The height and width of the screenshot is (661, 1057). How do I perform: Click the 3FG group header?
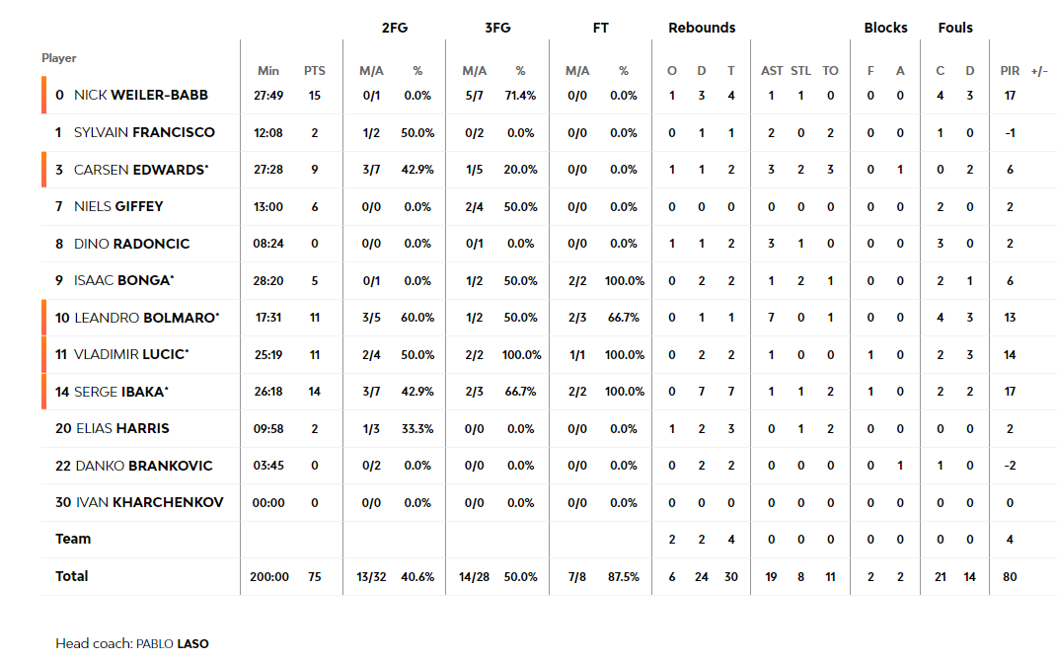point(497,28)
